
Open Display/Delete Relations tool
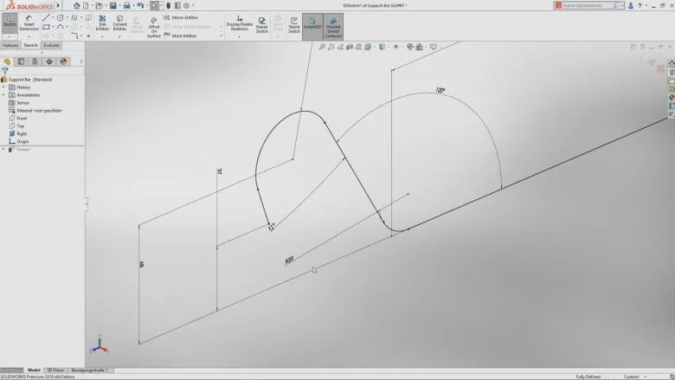click(x=239, y=23)
